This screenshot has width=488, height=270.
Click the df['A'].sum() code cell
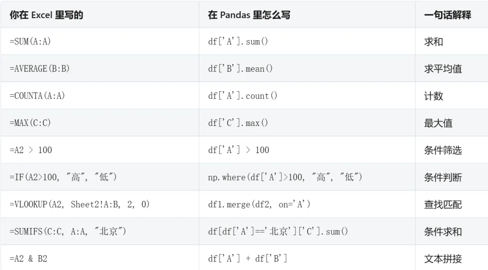pos(238,42)
